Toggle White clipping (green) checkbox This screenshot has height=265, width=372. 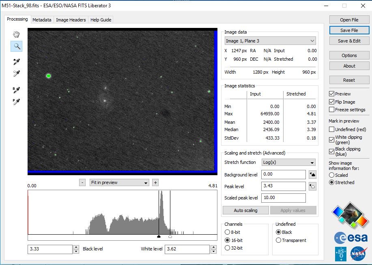pos(332,140)
